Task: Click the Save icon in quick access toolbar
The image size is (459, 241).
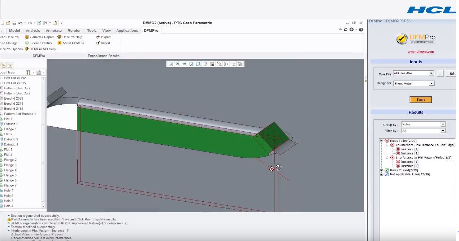Action: 14,23
